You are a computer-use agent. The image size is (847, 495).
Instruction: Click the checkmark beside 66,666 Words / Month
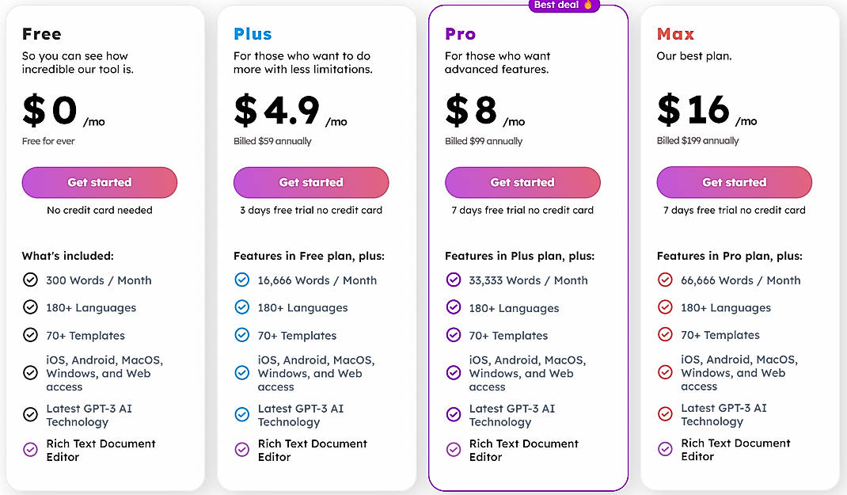coord(664,280)
